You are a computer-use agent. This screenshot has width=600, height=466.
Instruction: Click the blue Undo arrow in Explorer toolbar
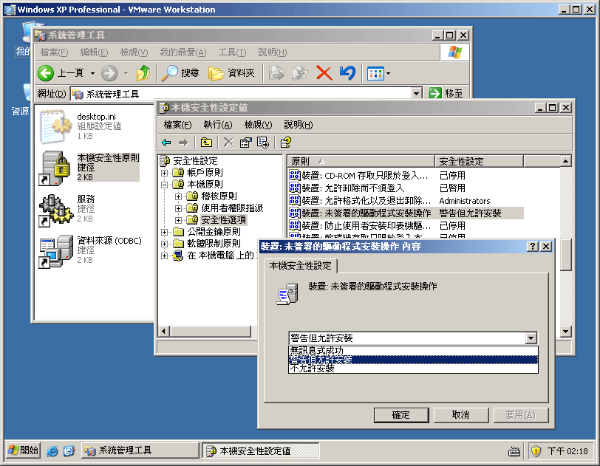[x=347, y=73]
